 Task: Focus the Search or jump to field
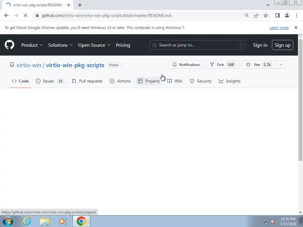point(197,45)
